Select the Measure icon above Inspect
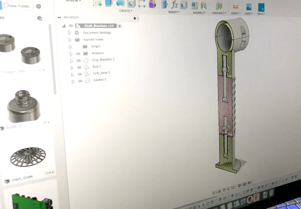The height and width of the screenshot is (209, 301). pyautogui.click(x=236, y=7)
